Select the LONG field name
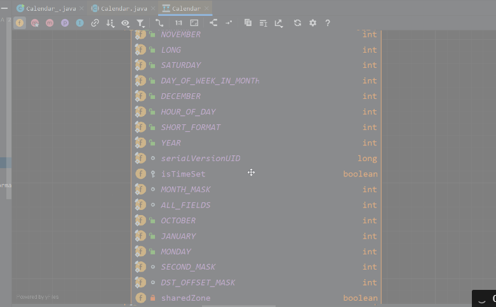 coord(171,50)
